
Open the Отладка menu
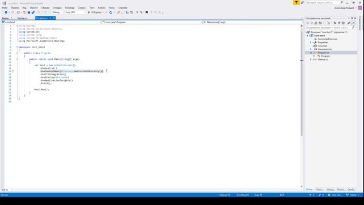[x=57, y=8]
